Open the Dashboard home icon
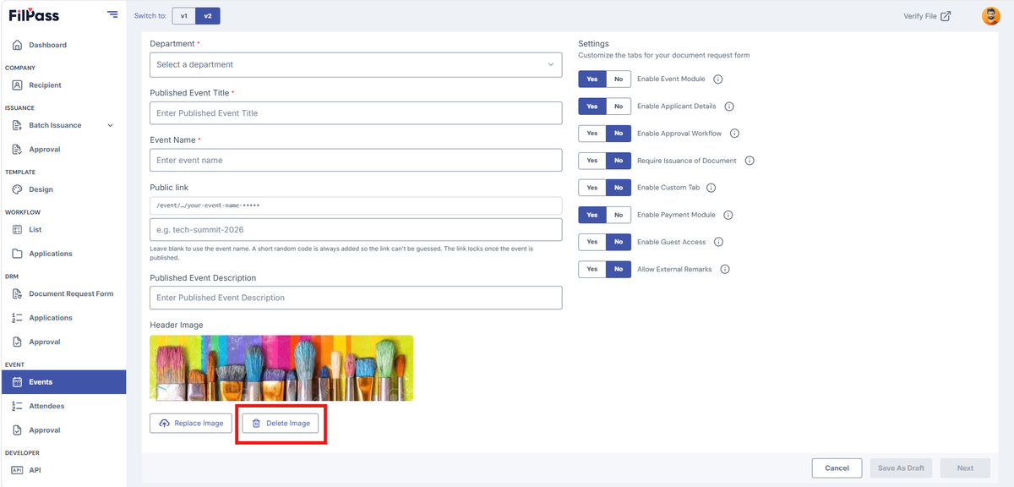The width and height of the screenshot is (1014, 487). click(x=17, y=45)
